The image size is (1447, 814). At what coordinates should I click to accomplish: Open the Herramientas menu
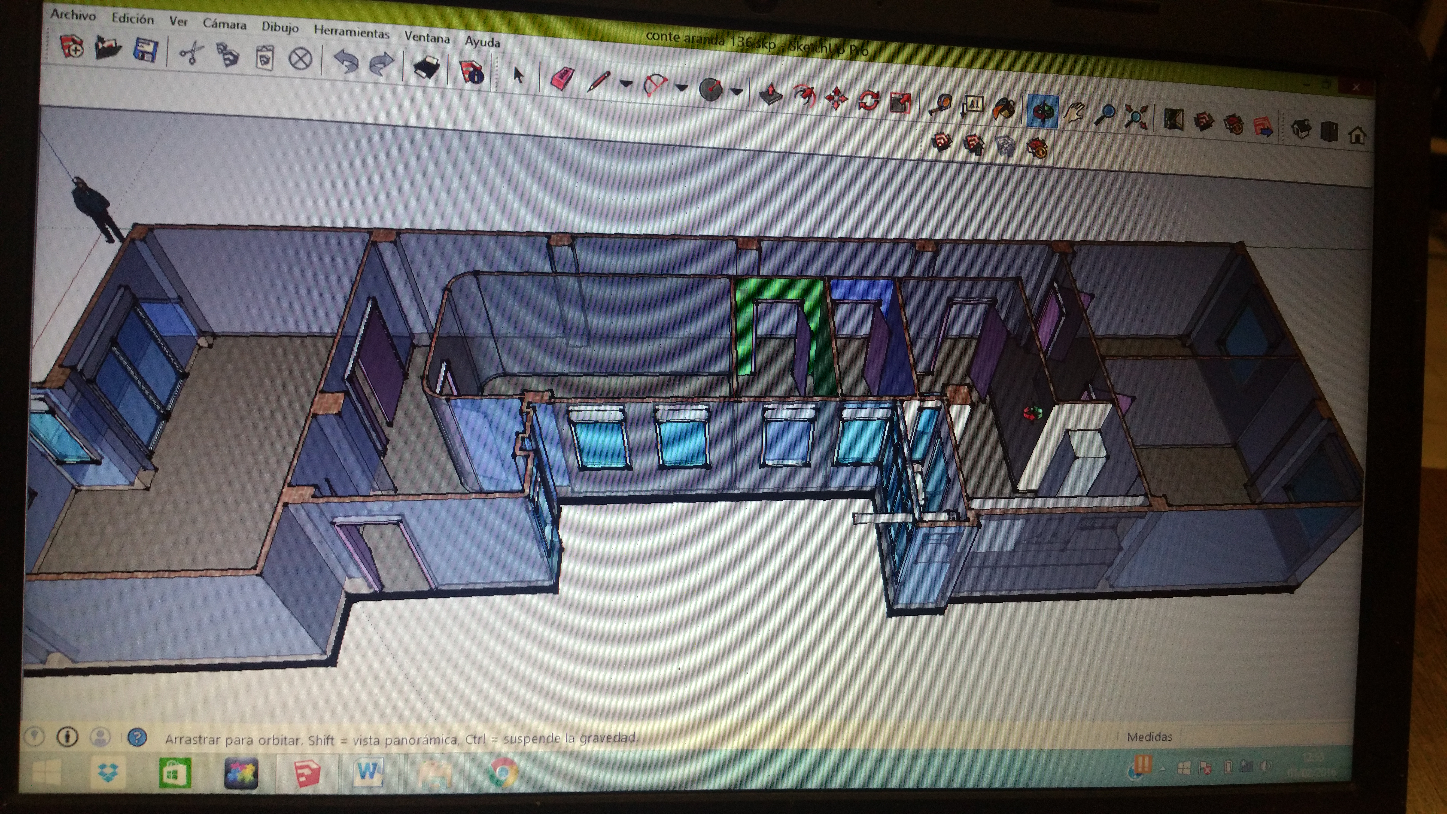[351, 32]
